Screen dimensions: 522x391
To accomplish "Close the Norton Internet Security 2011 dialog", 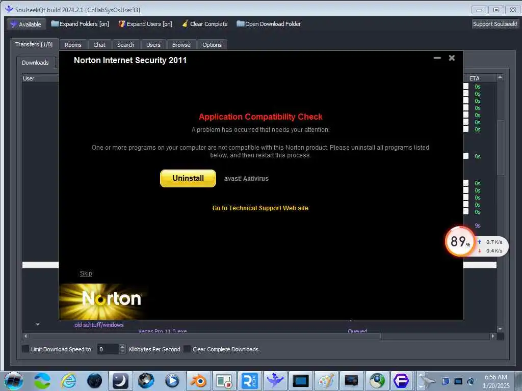I will (x=452, y=58).
